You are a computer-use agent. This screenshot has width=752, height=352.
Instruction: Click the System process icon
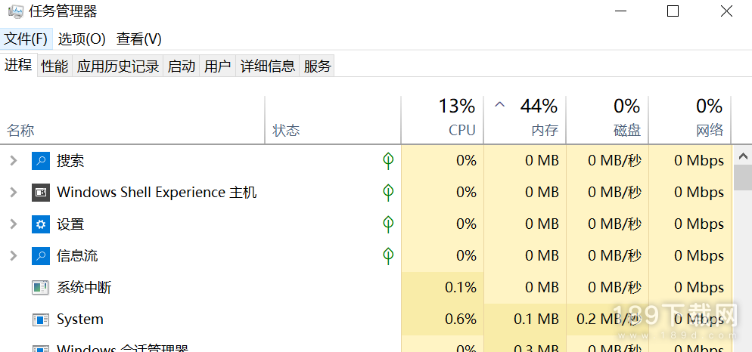[x=40, y=320]
